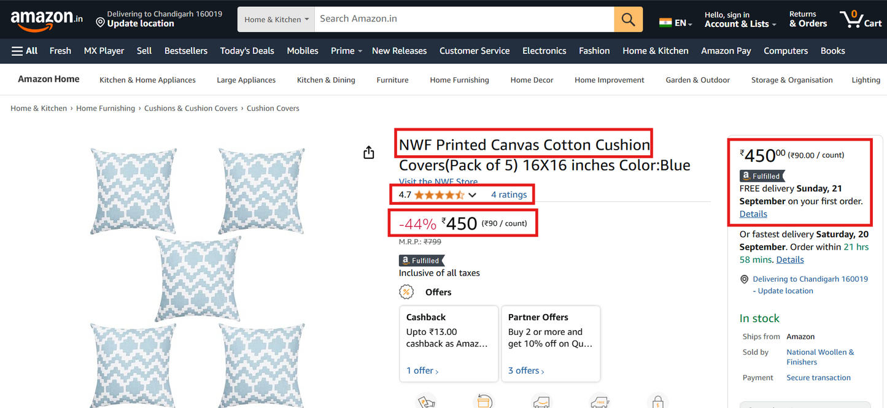The width and height of the screenshot is (887, 408).
Task: Open Today's Deals in the navigation bar
Action: (247, 50)
